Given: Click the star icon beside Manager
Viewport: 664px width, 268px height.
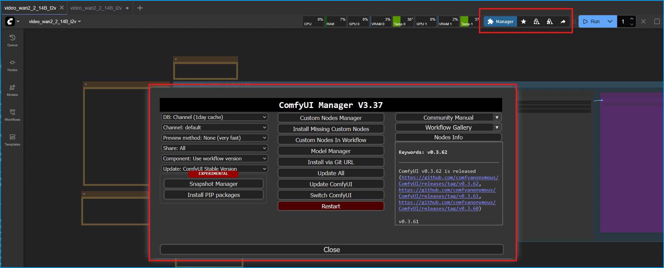Looking at the screenshot, I should pos(524,22).
